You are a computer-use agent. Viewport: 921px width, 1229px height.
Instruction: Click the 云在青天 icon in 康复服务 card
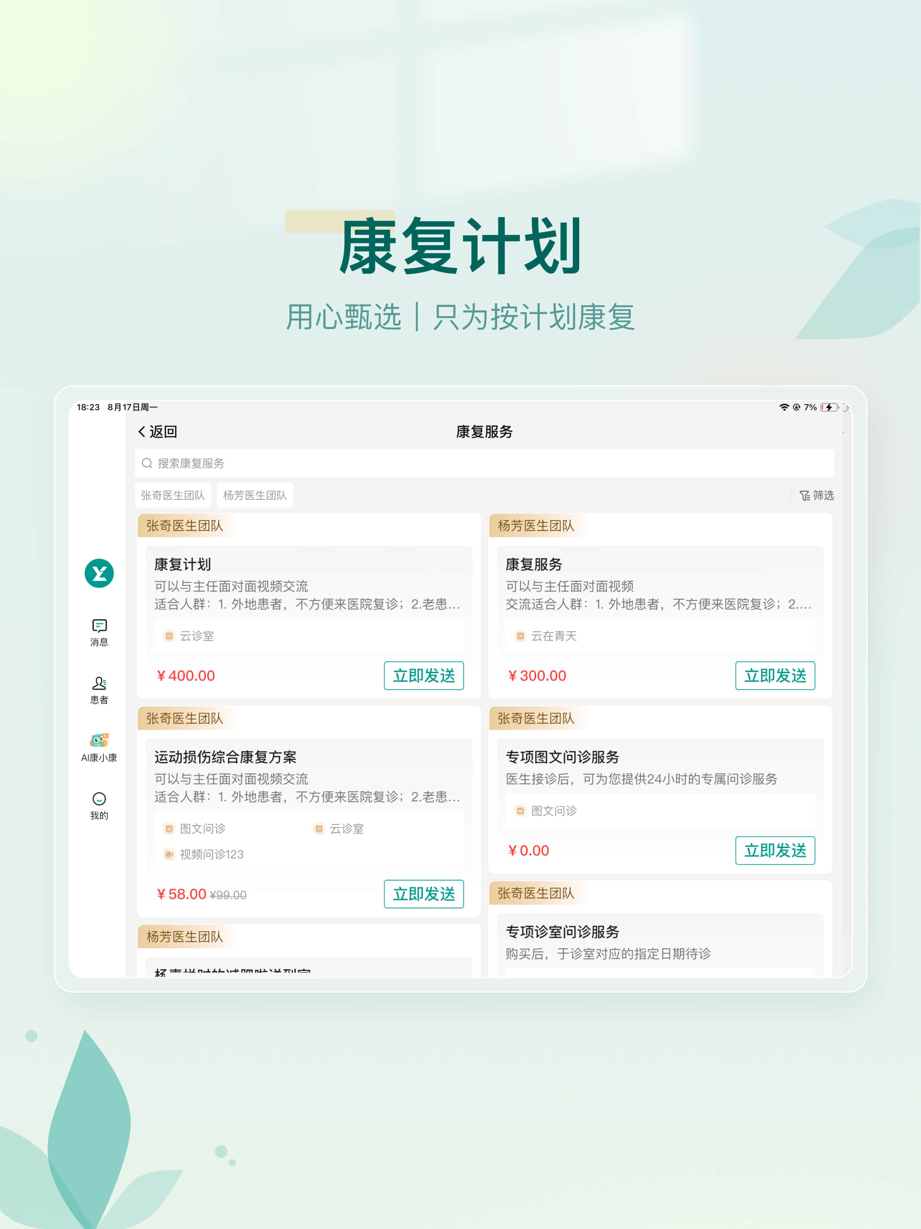pos(520,636)
